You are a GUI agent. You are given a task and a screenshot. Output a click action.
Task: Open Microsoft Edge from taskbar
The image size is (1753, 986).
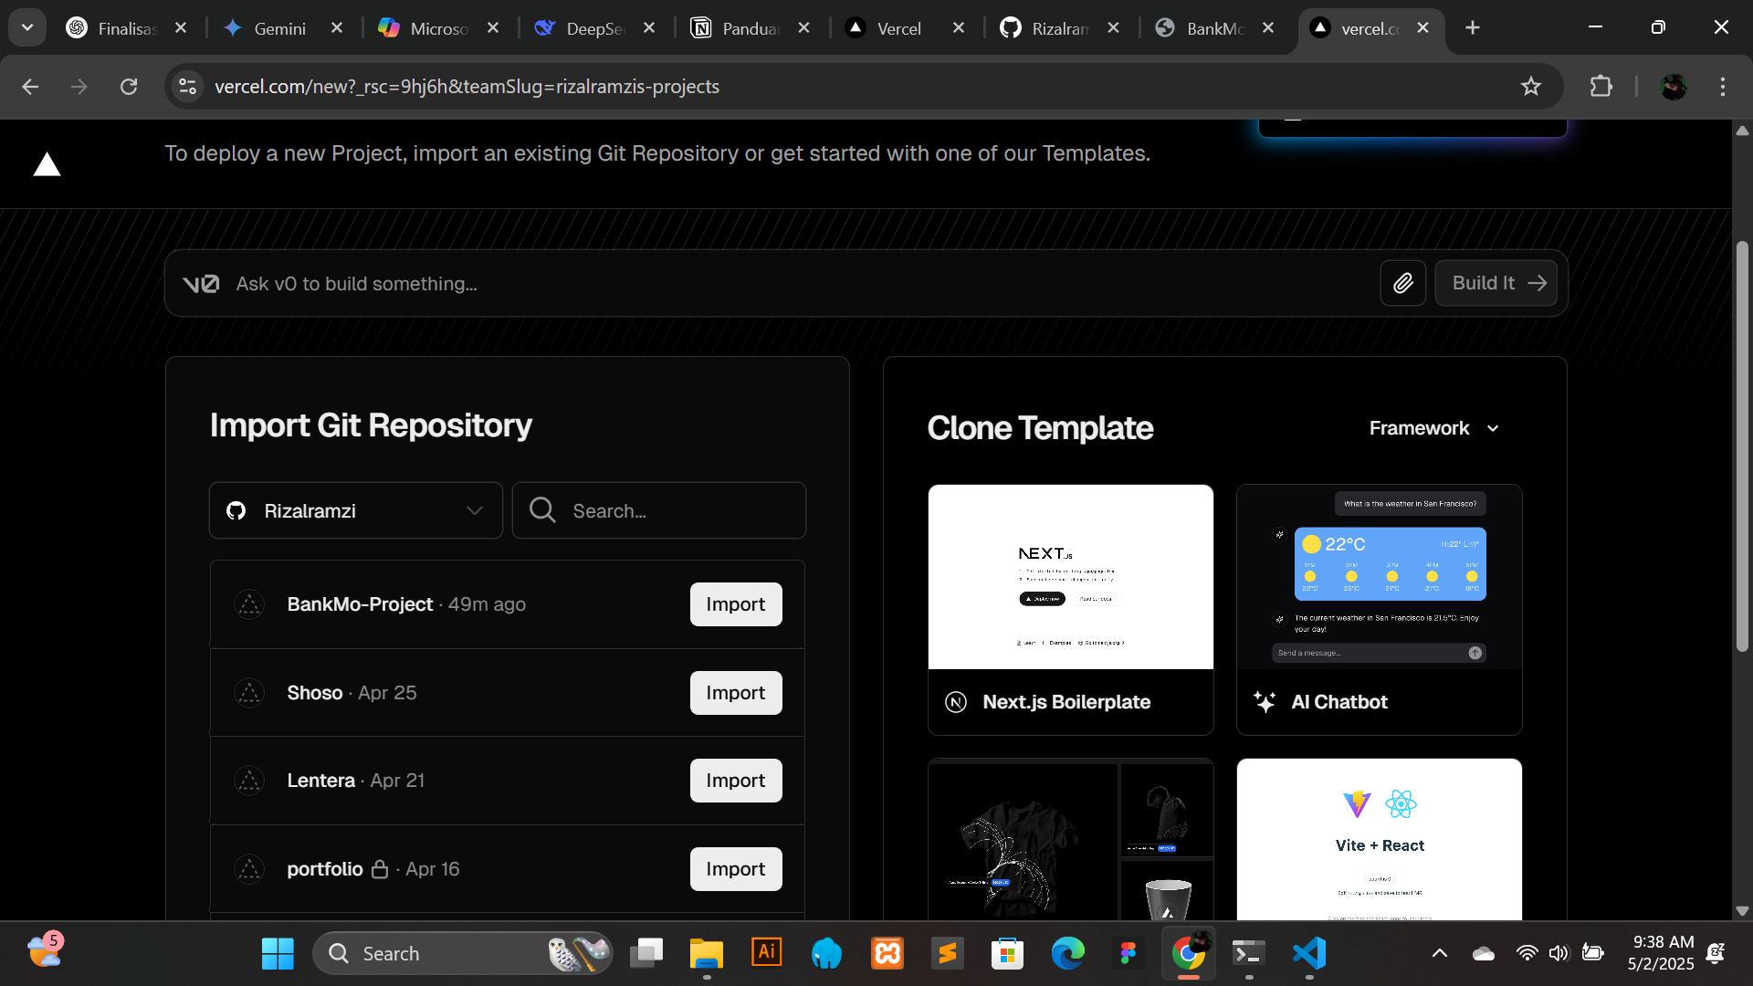(x=1067, y=953)
